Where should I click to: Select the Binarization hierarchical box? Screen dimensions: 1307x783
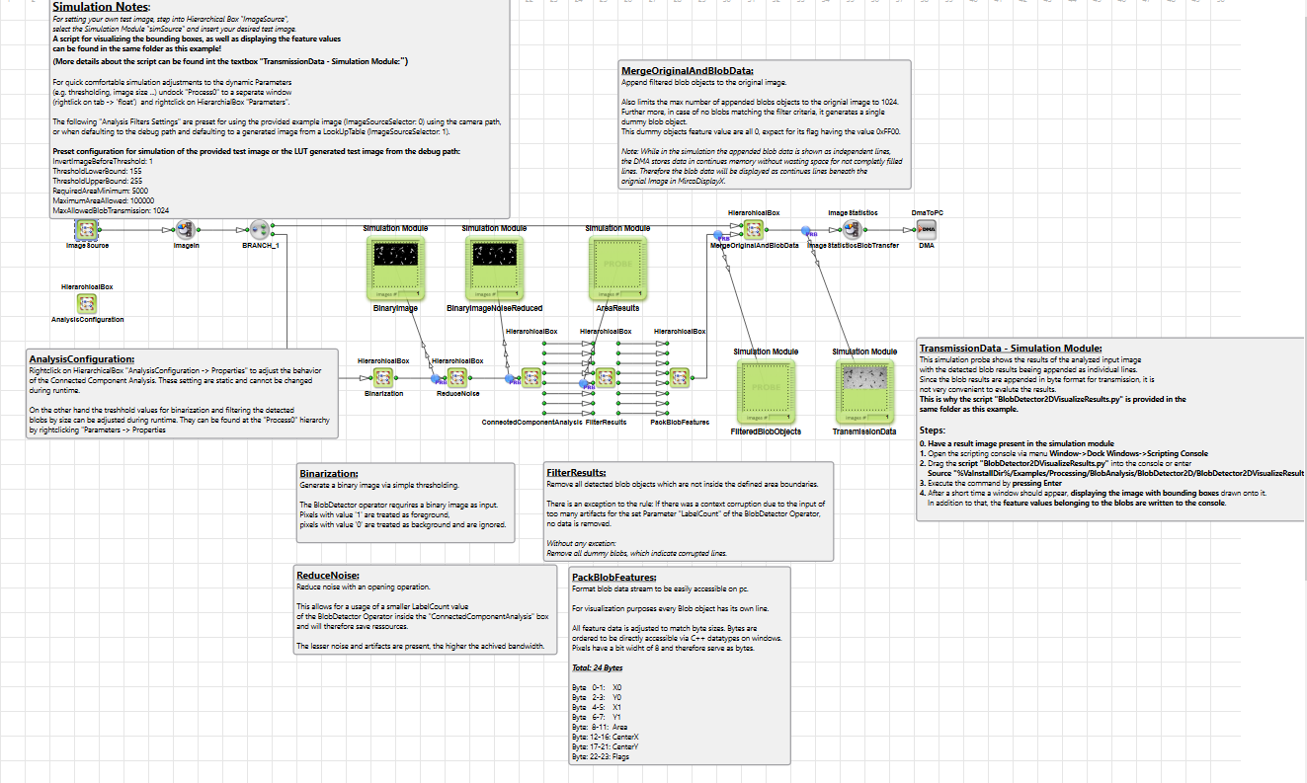coord(383,377)
